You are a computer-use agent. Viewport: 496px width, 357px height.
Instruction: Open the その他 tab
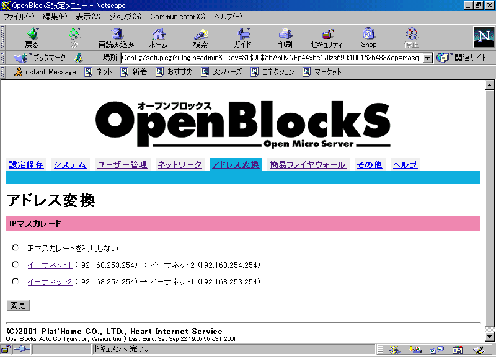[370, 165]
